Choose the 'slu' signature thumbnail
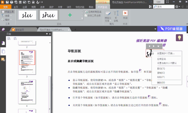 click(x=27, y=15)
